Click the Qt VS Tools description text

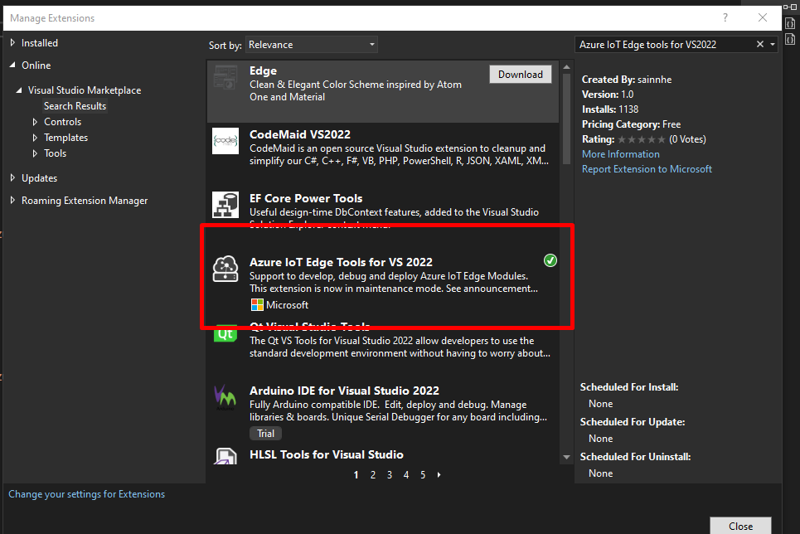pyautogui.click(x=400, y=347)
